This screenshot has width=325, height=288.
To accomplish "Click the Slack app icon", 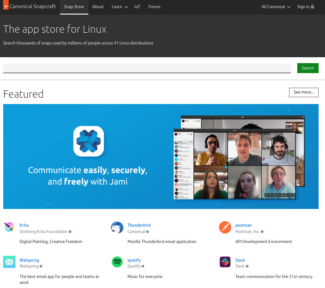I will [x=225, y=262].
